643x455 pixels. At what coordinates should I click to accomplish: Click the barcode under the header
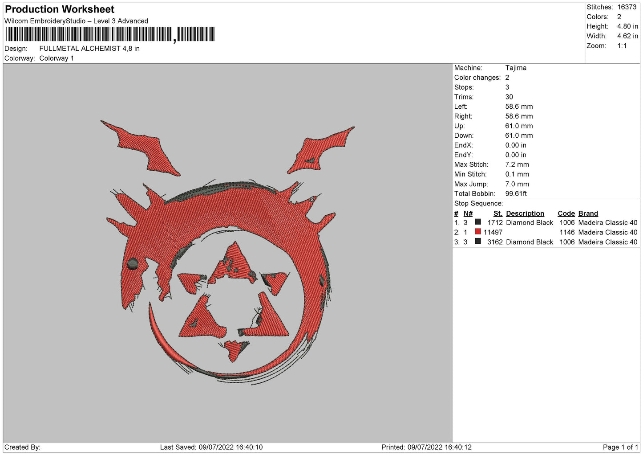[110, 34]
